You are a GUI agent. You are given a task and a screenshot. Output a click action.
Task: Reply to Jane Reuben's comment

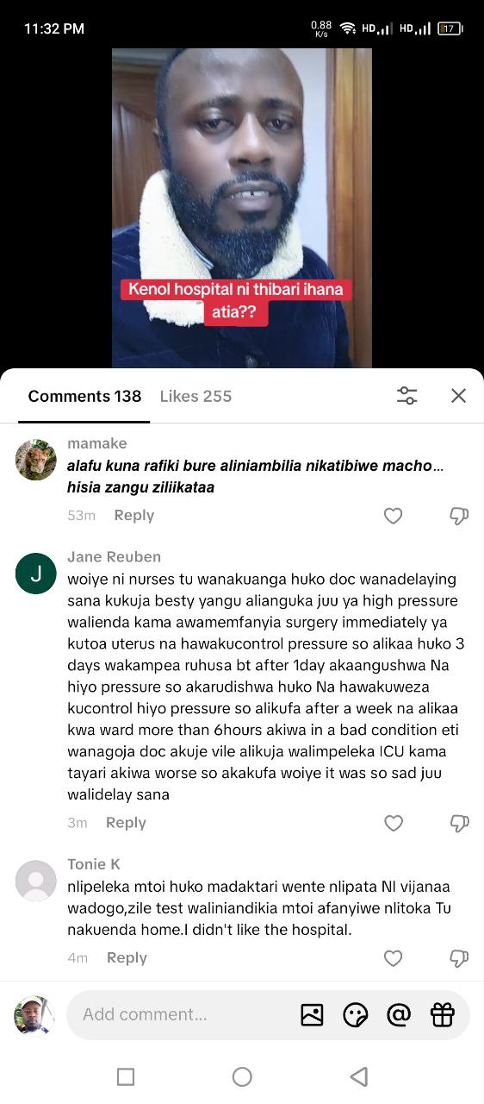[x=126, y=823]
